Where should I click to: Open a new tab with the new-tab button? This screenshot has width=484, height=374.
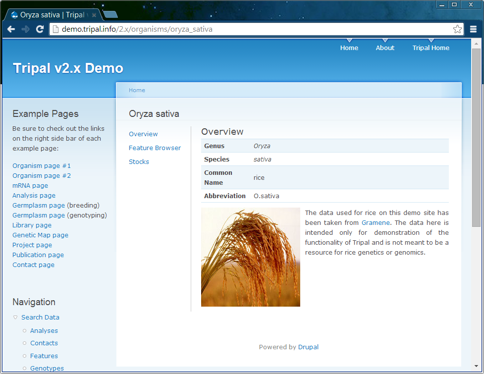(110, 14)
